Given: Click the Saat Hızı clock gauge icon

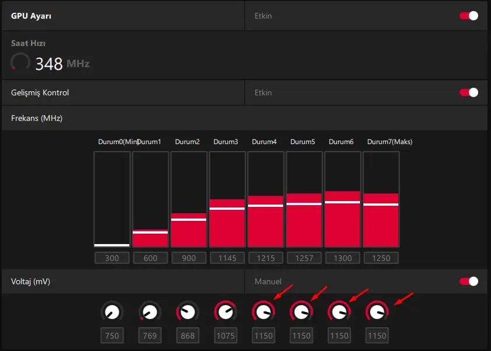Looking at the screenshot, I should [x=20, y=62].
